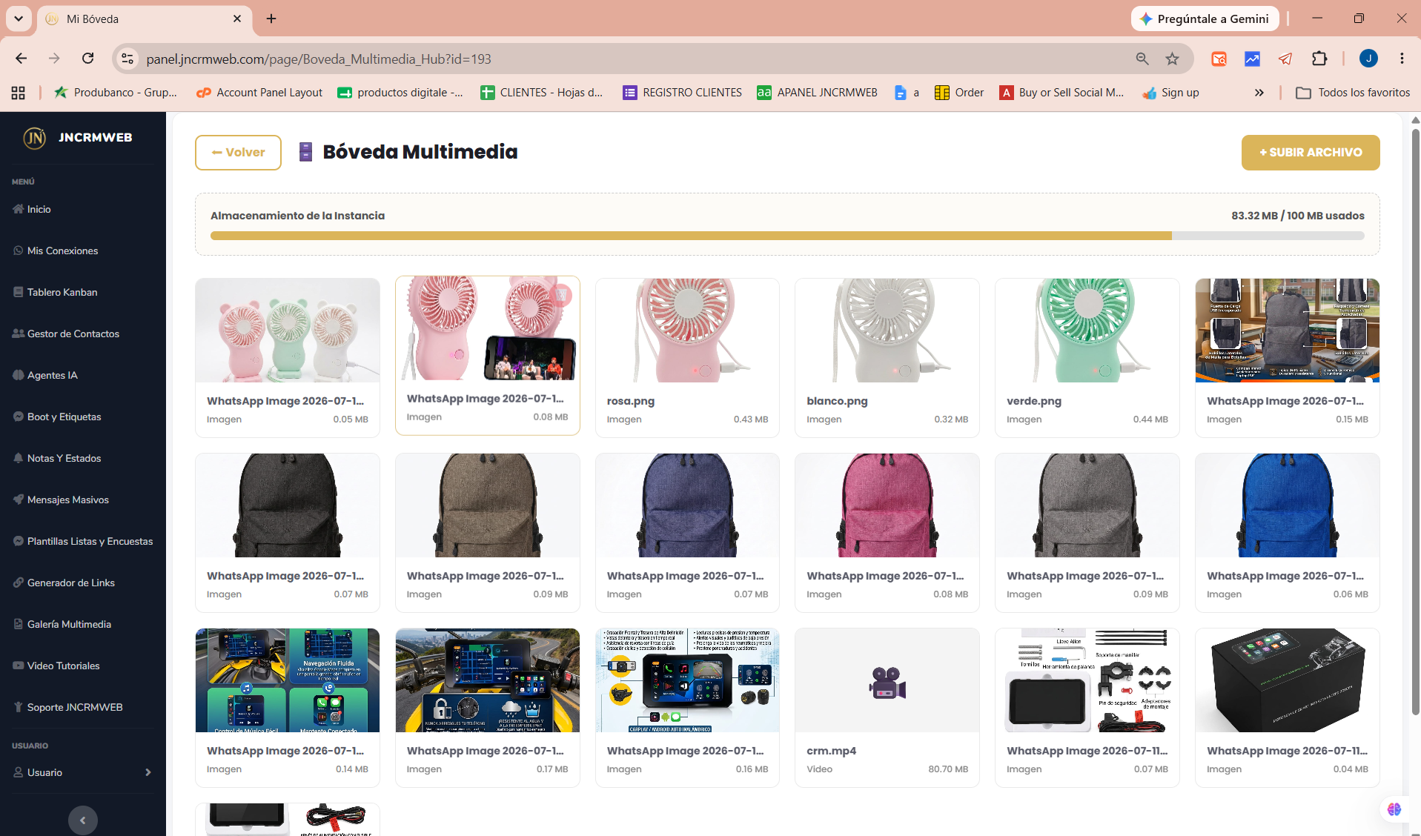Open the three-fans WhatsApp image thumbnail

point(288,331)
